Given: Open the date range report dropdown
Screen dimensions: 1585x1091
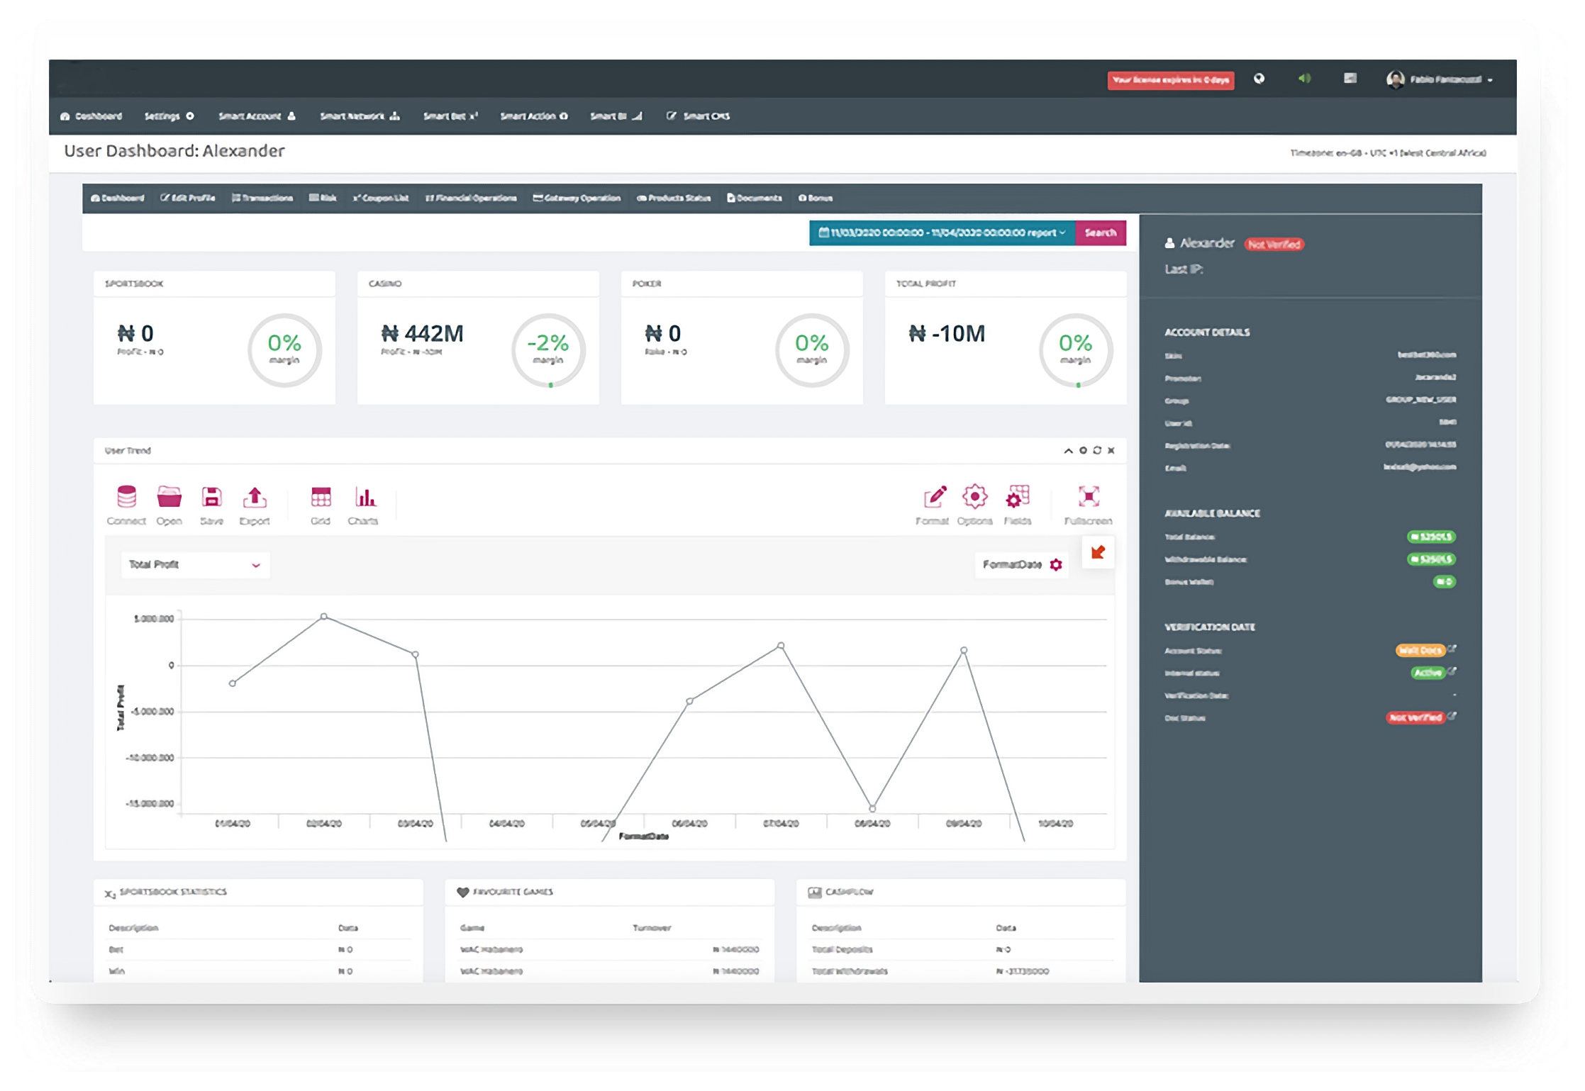Looking at the screenshot, I should tap(942, 233).
